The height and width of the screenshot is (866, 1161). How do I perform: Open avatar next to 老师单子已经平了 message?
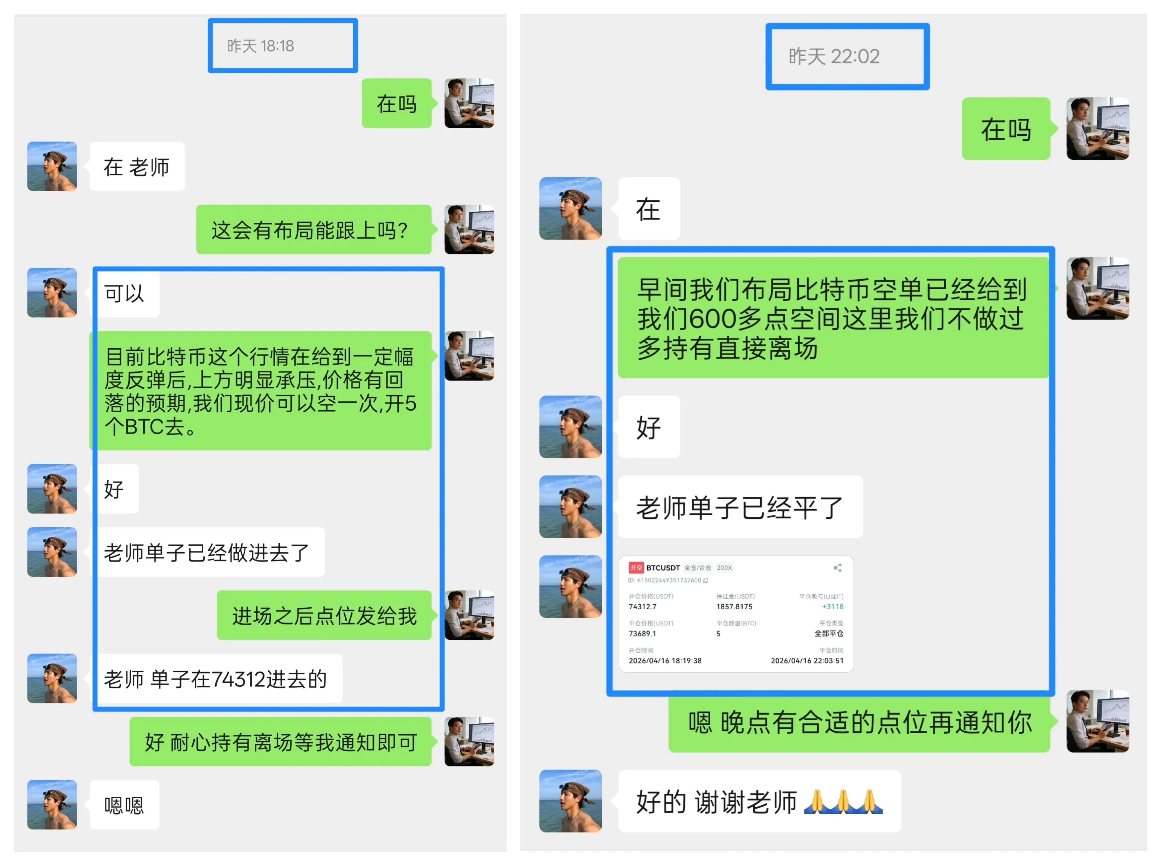coord(570,507)
